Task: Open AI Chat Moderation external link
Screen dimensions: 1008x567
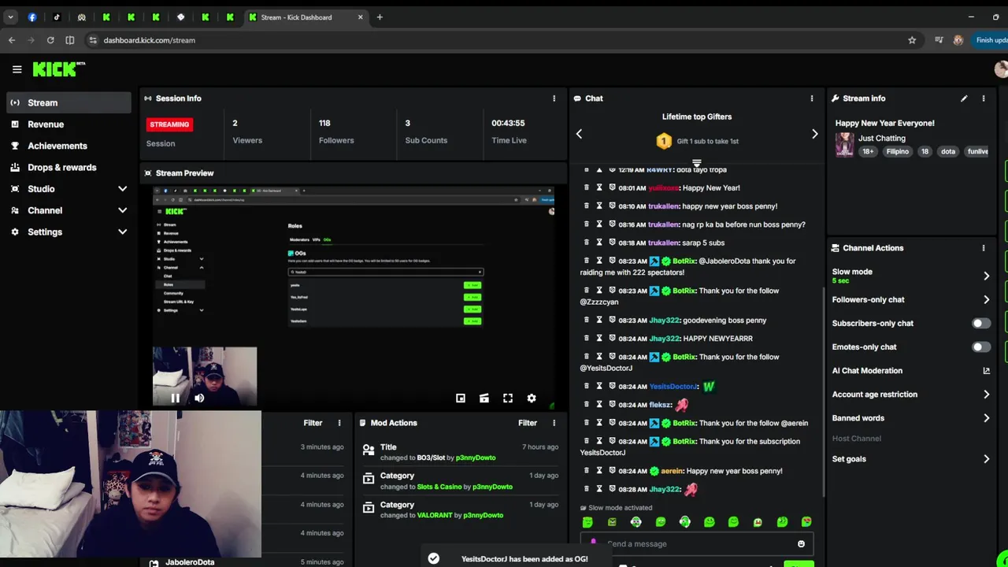Action: tap(986, 371)
